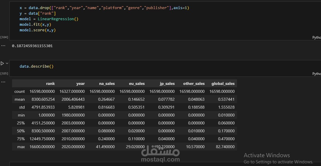Click the Python language label of describe cell
321x166 pixels.
(x=317, y=74)
